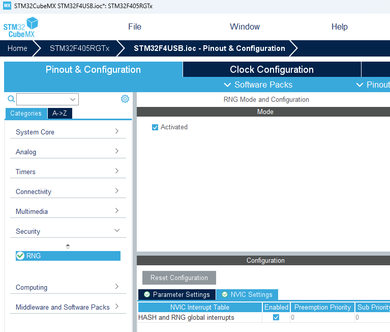Open the File menu
Screen dimensions: 390x332
[135, 26]
